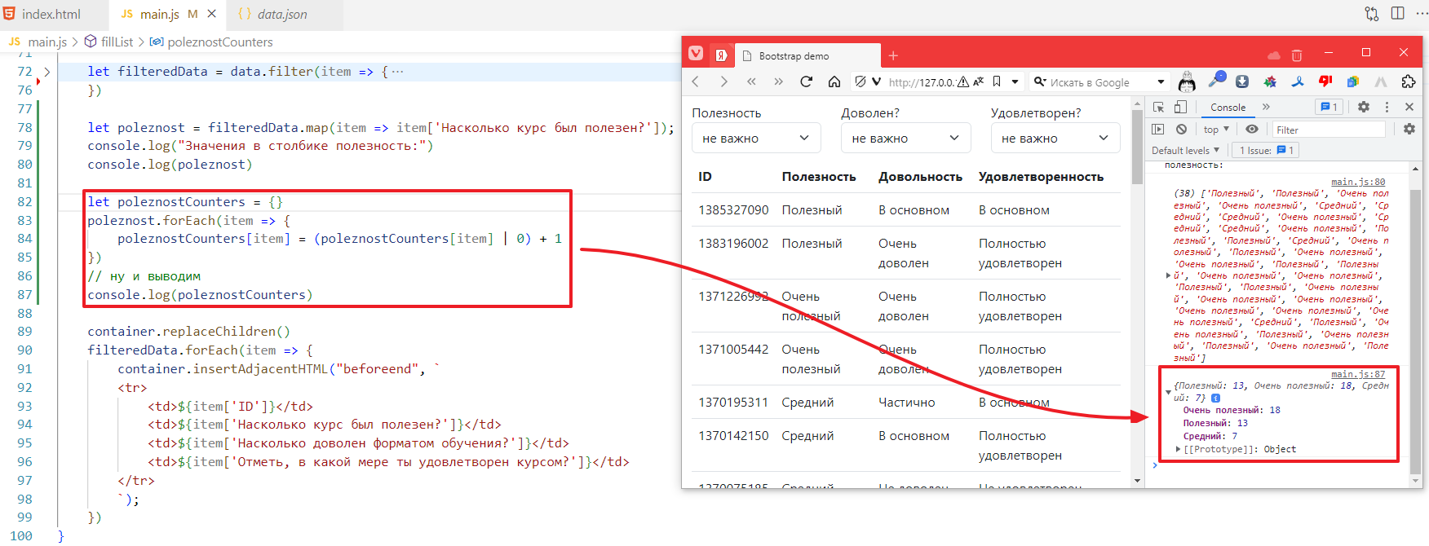Expand folded code arrow on line 72
This screenshot has height=546, width=1429.
[x=47, y=72]
